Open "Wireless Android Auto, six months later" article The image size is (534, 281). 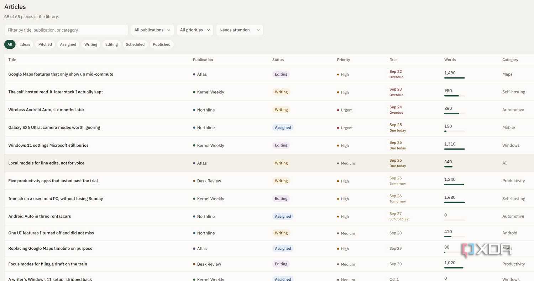point(46,110)
